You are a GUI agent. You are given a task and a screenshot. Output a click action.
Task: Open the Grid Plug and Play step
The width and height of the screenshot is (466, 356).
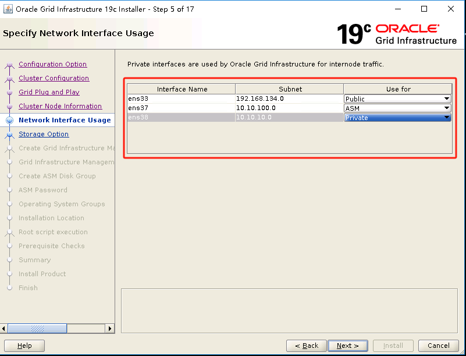pyautogui.click(x=49, y=92)
